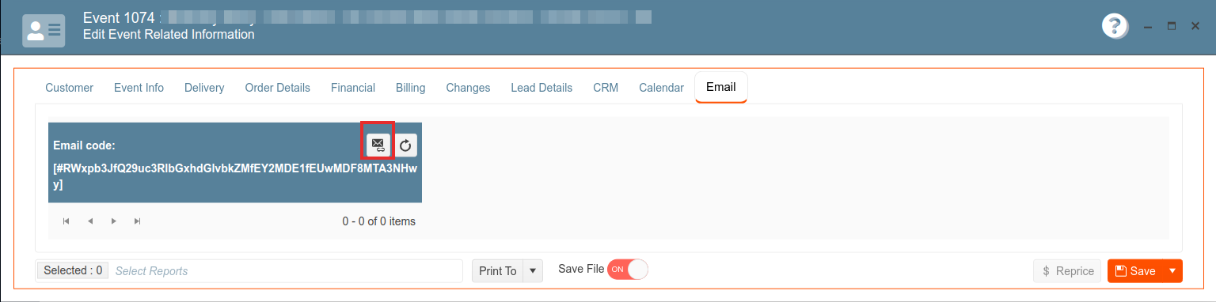Screen dimensions: 1216x302
Task: Click the customer profile icon in header
Action: pyautogui.click(x=44, y=30)
